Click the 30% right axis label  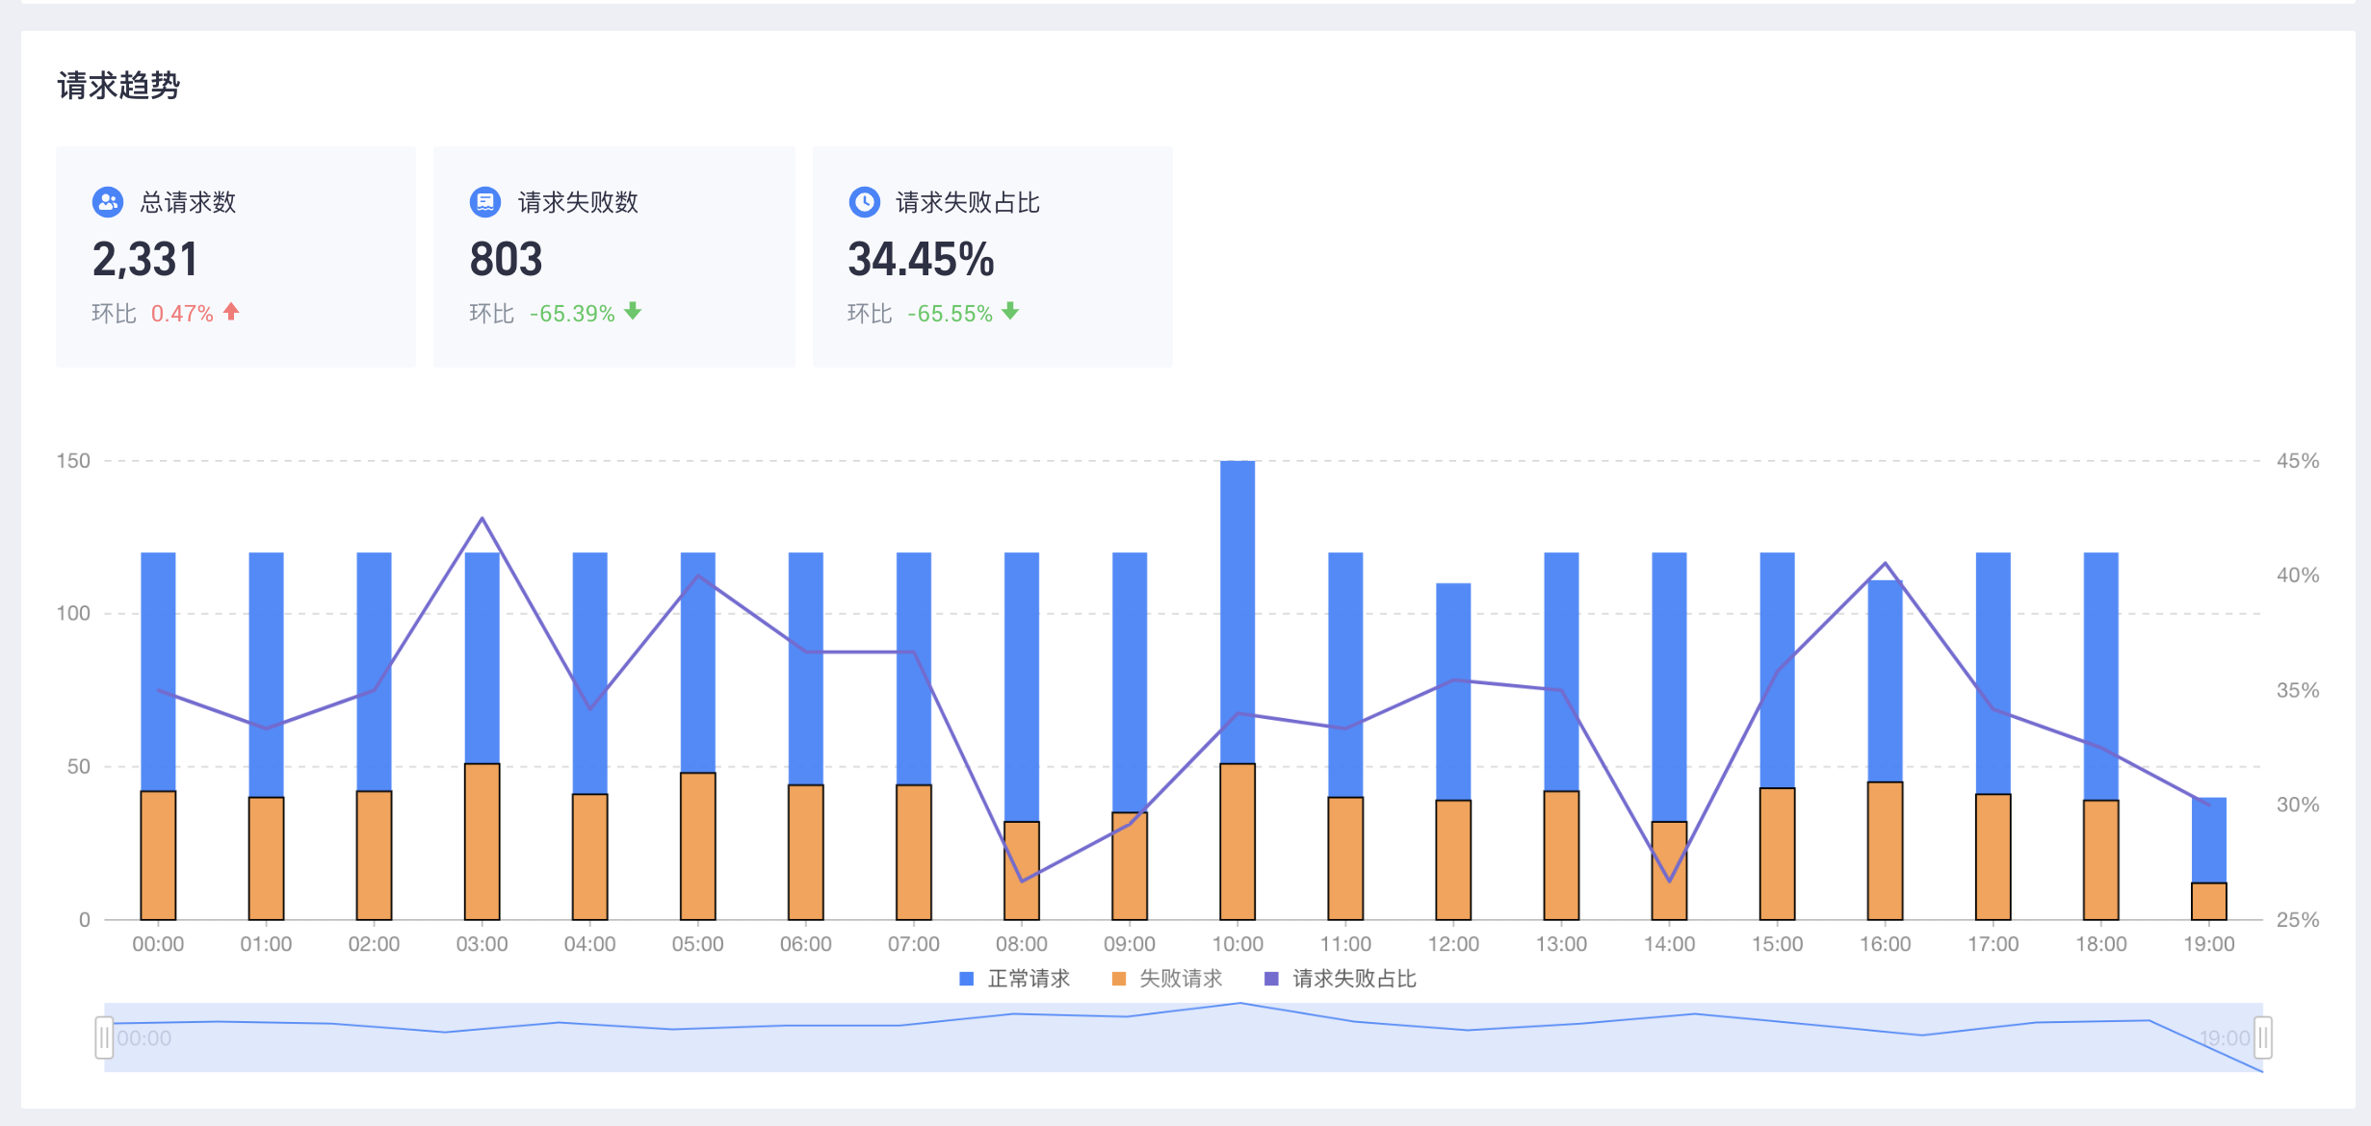(2298, 805)
